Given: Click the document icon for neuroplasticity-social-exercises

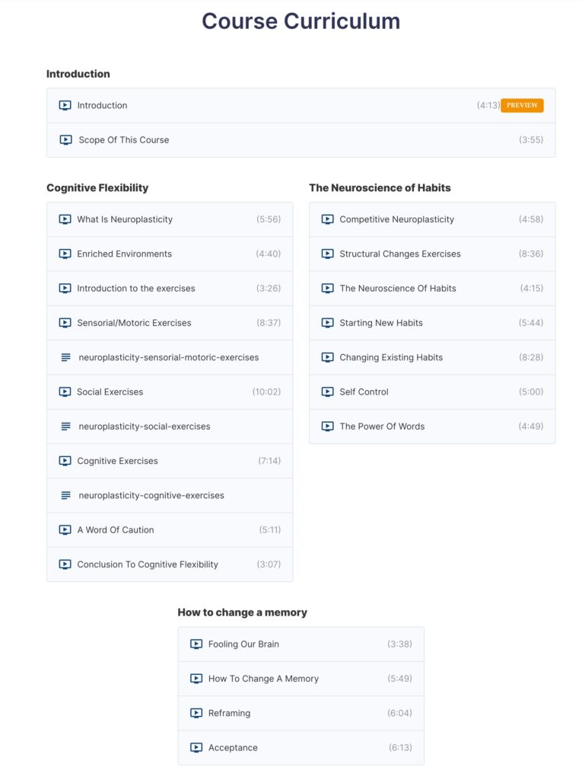Looking at the screenshot, I should click(65, 426).
